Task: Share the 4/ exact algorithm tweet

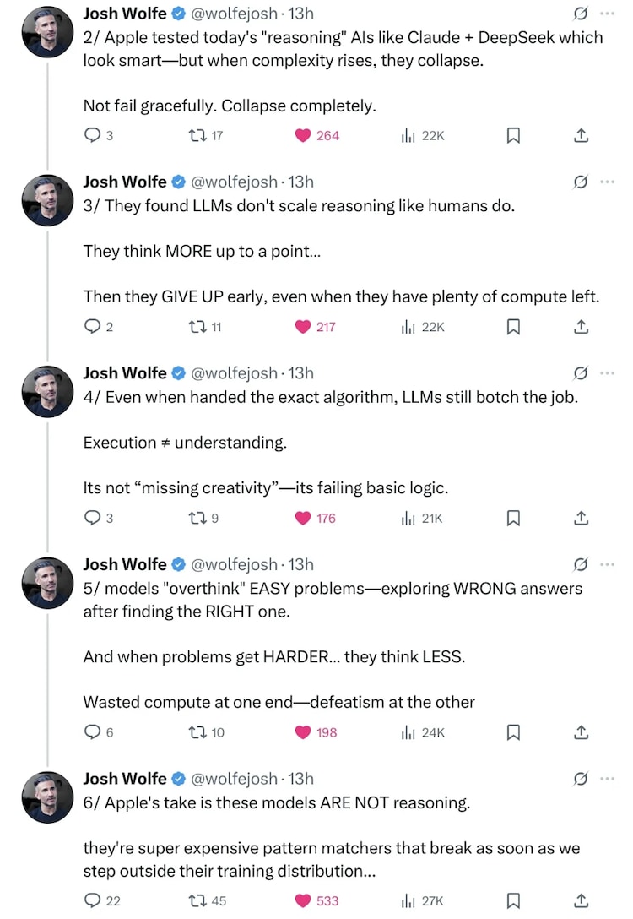Action: point(581,519)
